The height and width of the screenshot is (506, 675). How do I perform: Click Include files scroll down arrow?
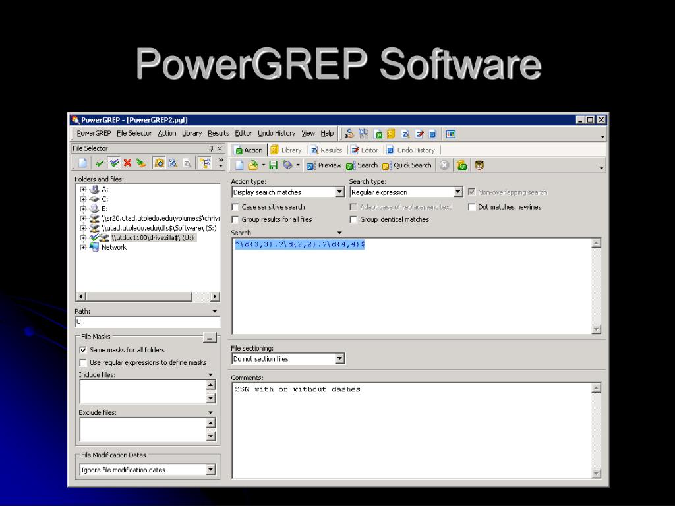(210, 398)
